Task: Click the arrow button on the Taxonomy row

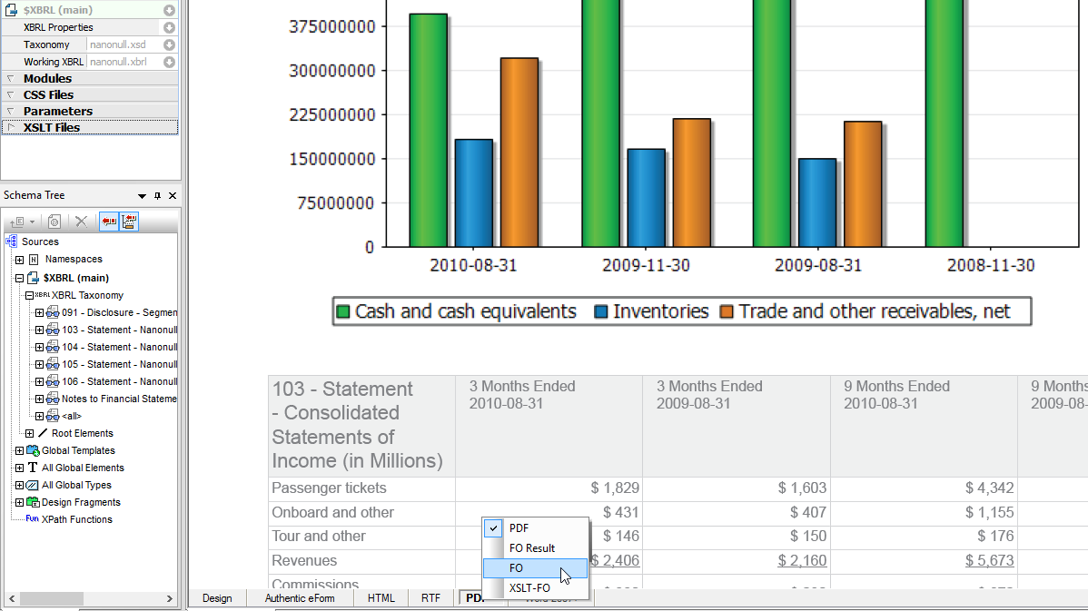Action: pyautogui.click(x=169, y=44)
